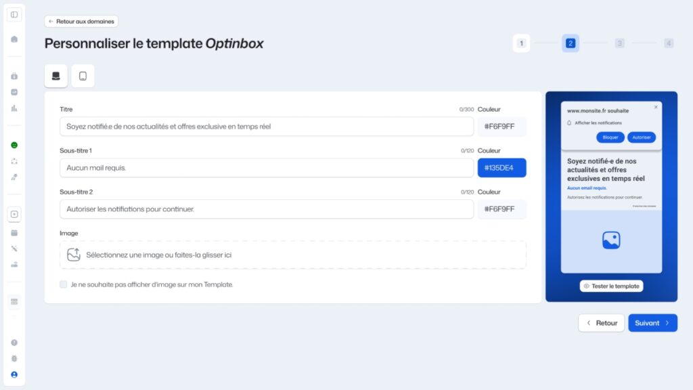693x390 pixels.
Task: Open the home icon in the sidebar
Action: tap(14, 39)
